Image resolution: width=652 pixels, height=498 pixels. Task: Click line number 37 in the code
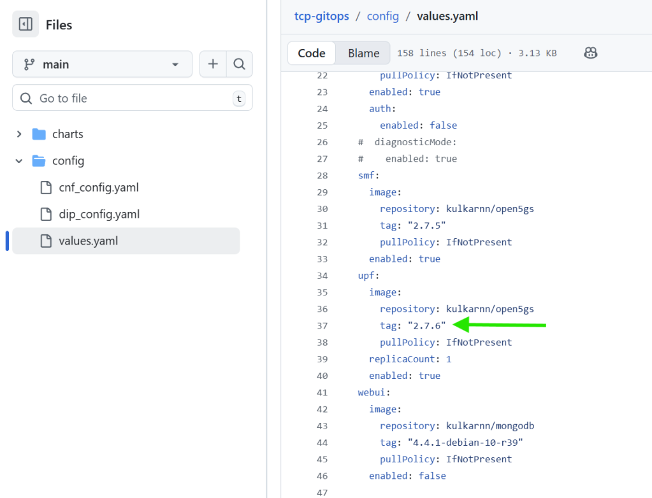tap(321, 326)
